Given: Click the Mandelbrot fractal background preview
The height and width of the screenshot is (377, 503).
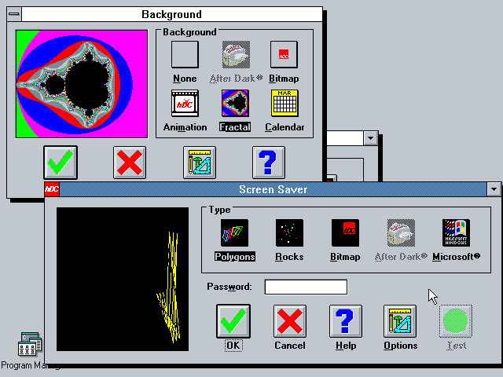Looking at the screenshot, I should click(x=82, y=84).
